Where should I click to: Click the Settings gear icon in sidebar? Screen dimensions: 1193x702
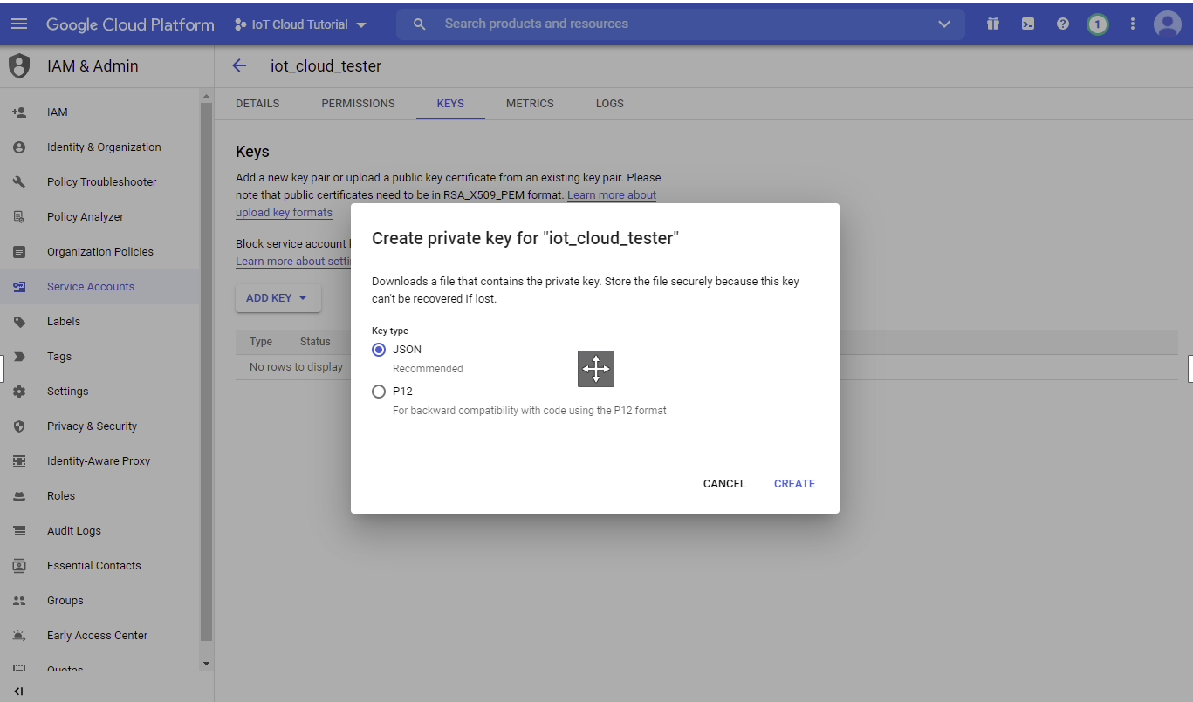point(19,391)
